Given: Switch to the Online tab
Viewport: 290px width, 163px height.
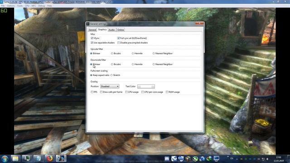Looking at the screenshot, I should coord(121,30).
